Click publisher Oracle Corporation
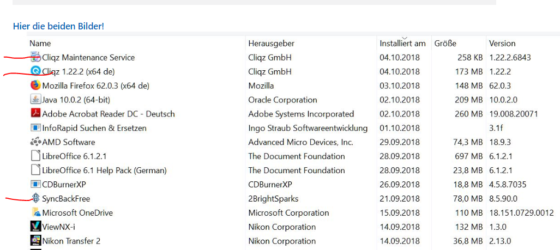This screenshot has width=560, height=250. (282, 100)
